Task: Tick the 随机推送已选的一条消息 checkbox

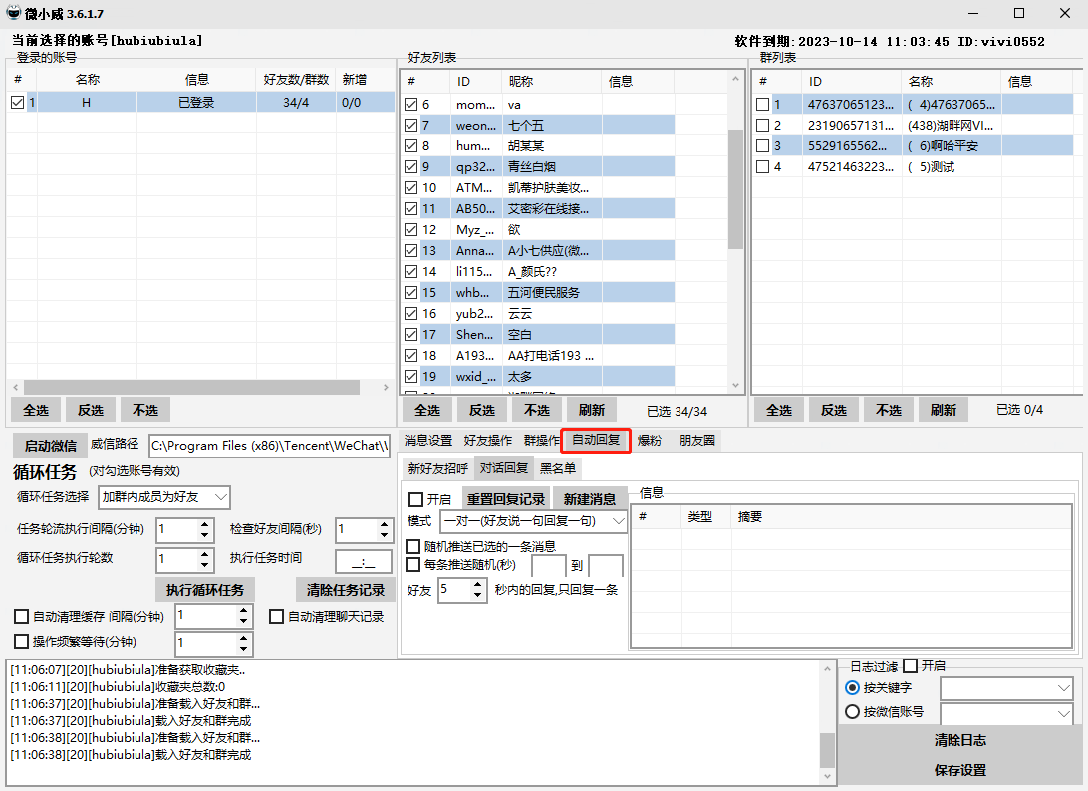Action: point(413,546)
